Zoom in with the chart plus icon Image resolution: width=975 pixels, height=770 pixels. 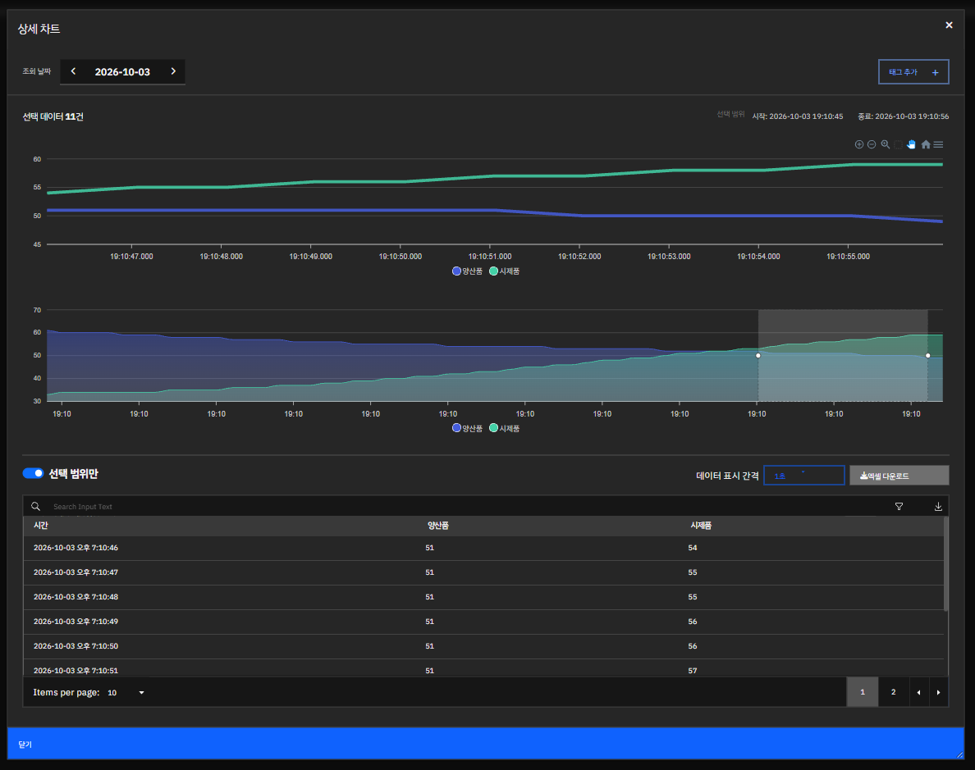pyautogui.click(x=858, y=144)
